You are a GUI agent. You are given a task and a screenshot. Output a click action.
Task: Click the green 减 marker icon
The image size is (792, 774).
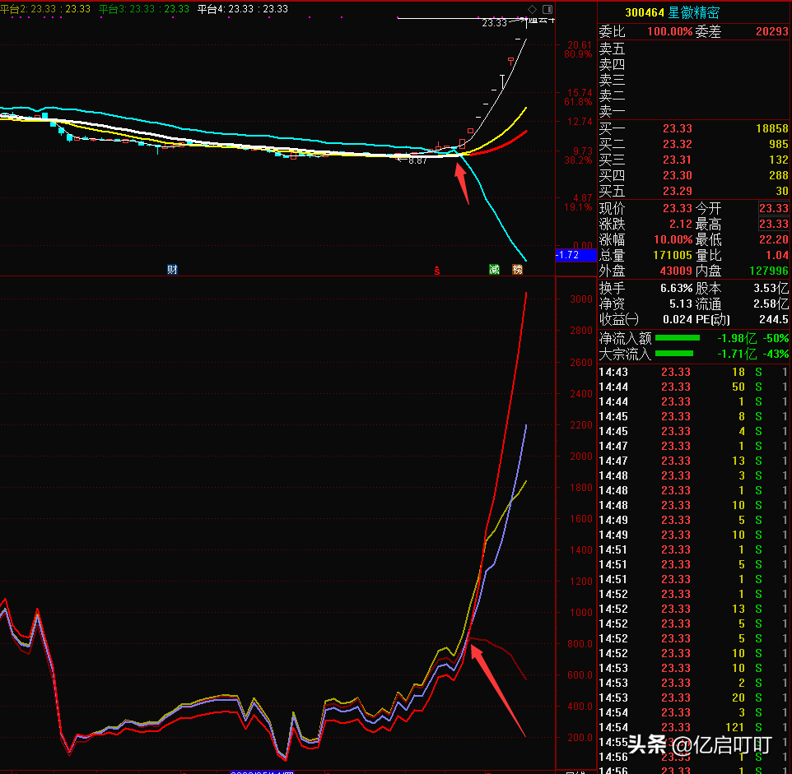pyautogui.click(x=494, y=270)
